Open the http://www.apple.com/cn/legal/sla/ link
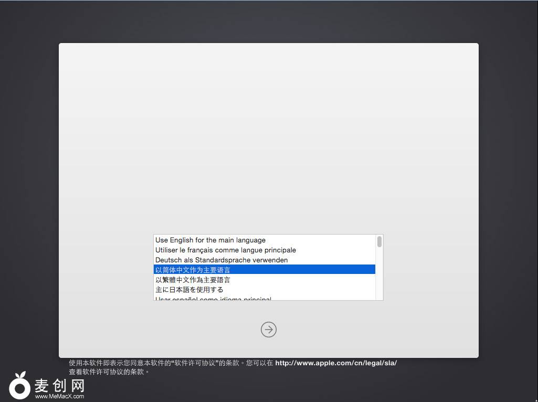The height and width of the screenshot is (402, 538). coord(336,363)
